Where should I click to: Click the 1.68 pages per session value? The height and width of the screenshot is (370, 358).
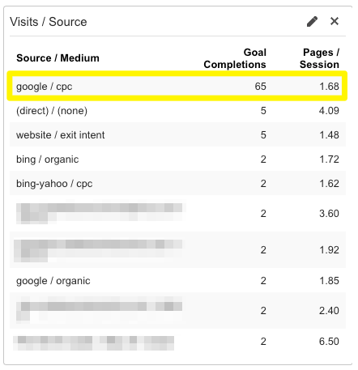(x=329, y=87)
